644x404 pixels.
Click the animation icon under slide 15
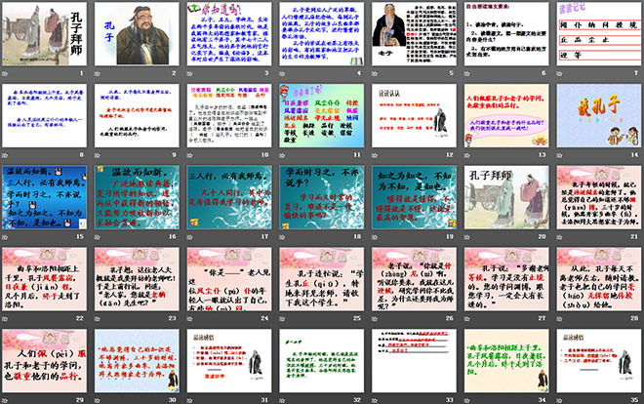click(8, 235)
